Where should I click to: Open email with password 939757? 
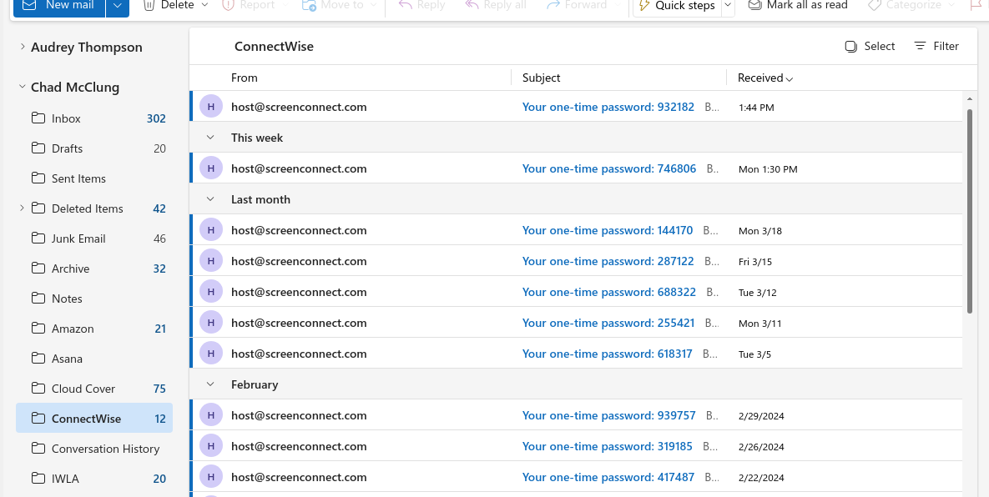click(576, 416)
